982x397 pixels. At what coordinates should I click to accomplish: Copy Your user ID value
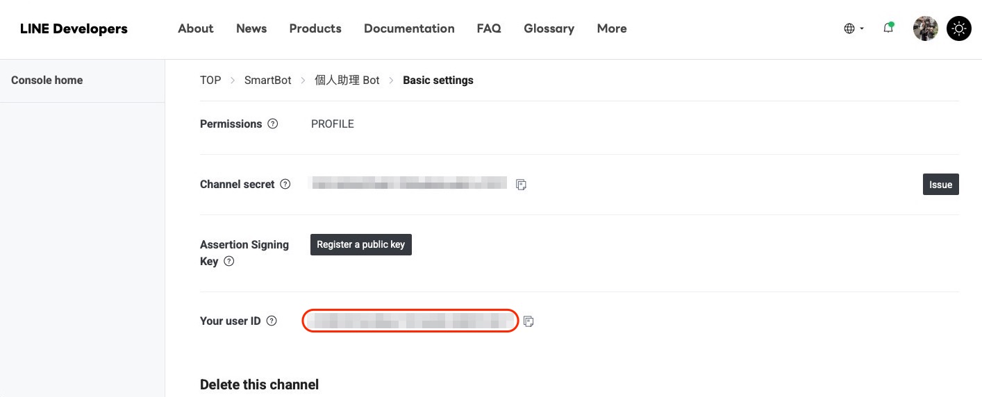tap(529, 321)
